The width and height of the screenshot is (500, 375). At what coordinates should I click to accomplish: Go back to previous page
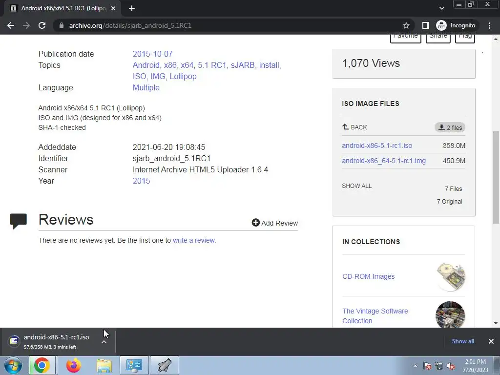pyautogui.click(x=11, y=25)
